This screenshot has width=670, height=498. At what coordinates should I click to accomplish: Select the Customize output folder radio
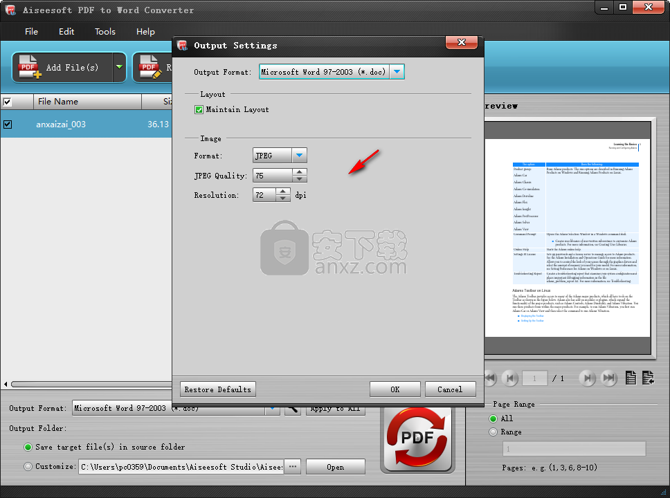click(x=28, y=466)
